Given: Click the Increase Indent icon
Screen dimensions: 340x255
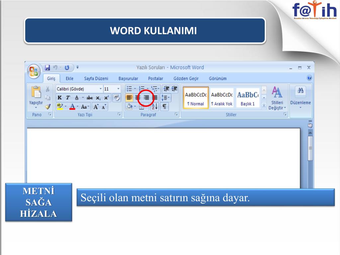Looking at the screenshot, I should coord(174,88).
